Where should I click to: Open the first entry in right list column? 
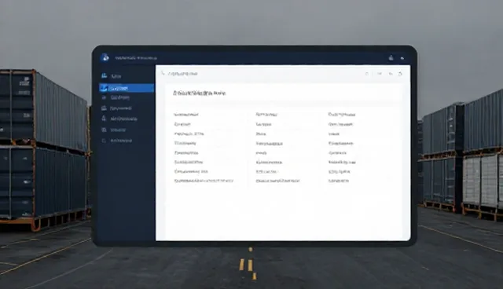[342, 115]
